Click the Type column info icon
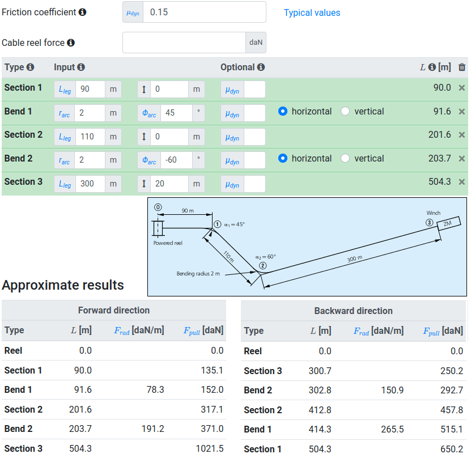The width and height of the screenshot is (471, 458). point(31,67)
